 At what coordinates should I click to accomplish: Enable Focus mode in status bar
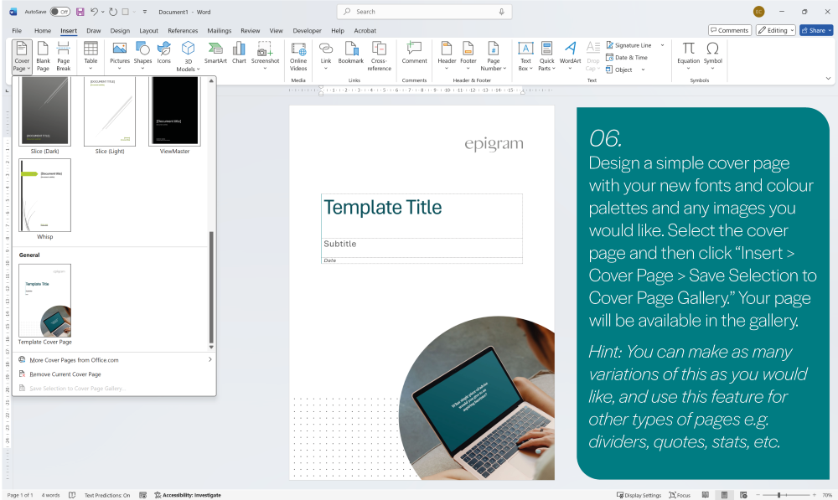pyautogui.click(x=680, y=495)
